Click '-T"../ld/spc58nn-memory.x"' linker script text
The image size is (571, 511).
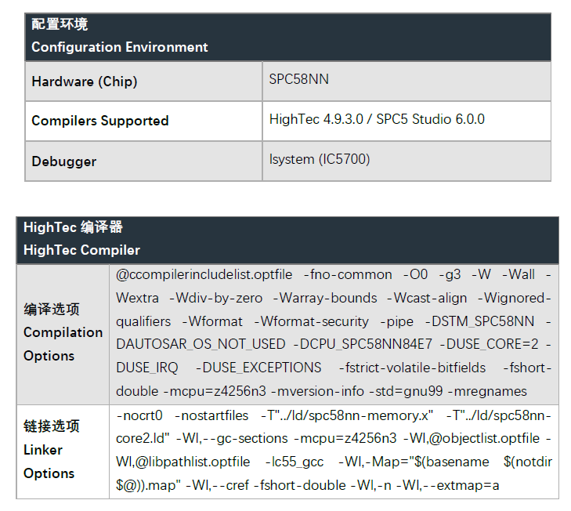pos(347,415)
